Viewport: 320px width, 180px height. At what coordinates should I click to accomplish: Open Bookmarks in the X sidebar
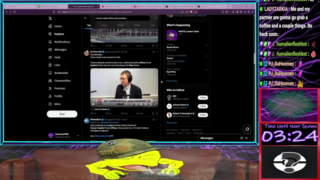[x=58, y=73]
